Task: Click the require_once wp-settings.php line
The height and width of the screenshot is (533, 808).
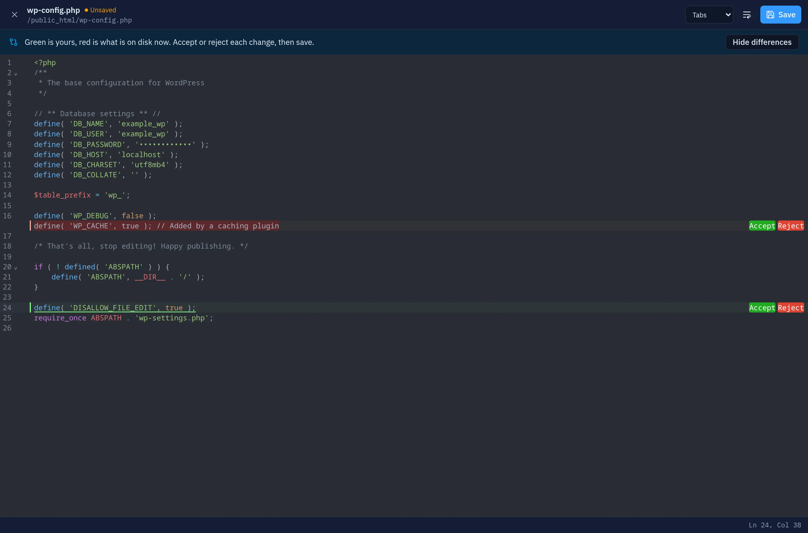Action: pos(123,318)
